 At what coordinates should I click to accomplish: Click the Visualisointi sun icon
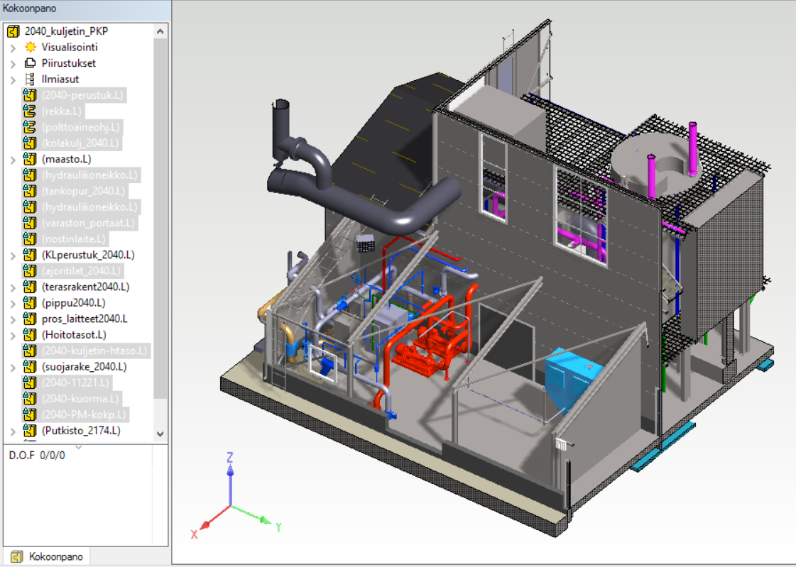[x=30, y=48]
